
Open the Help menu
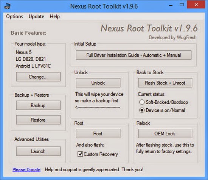point(55,17)
